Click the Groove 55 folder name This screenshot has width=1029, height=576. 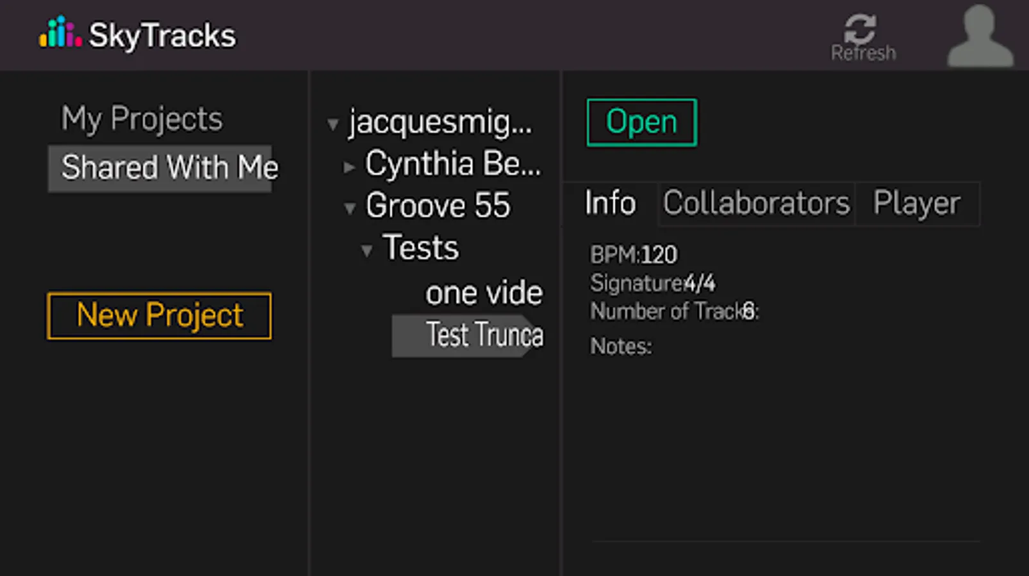pyautogui.click(x=438, y=206)
